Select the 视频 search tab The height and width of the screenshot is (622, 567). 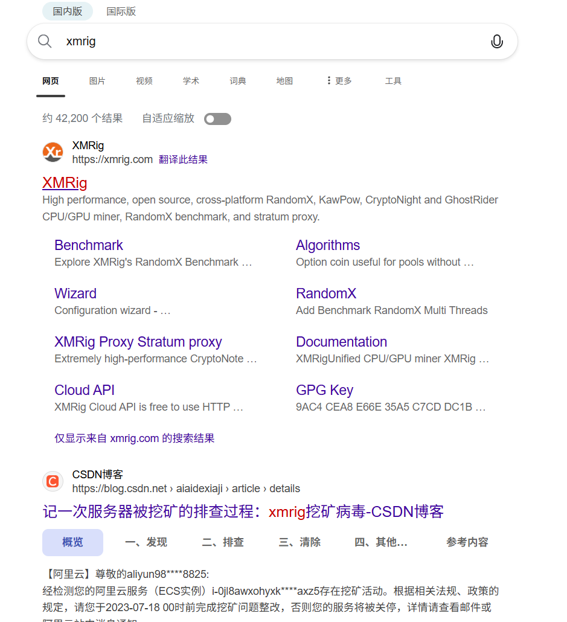click(144, 81)
